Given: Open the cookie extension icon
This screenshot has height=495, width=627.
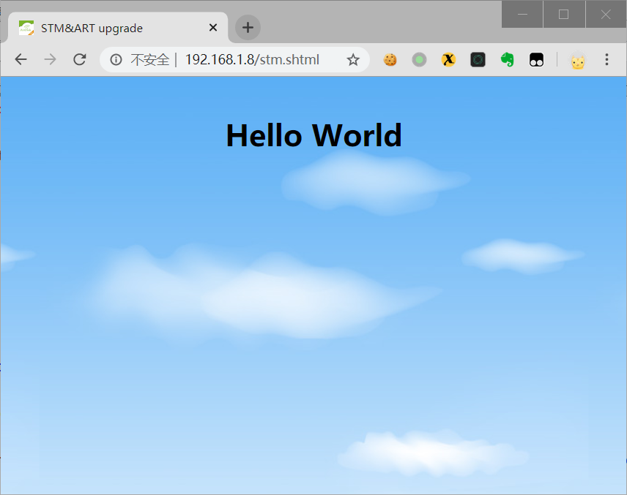Looking at the screenshot, I should pyautogui.click(x=390, y=60).
